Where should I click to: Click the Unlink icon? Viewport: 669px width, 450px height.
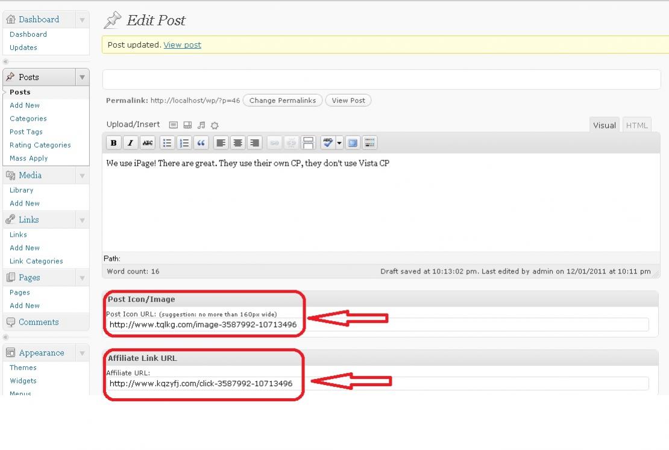click(291, 143)
